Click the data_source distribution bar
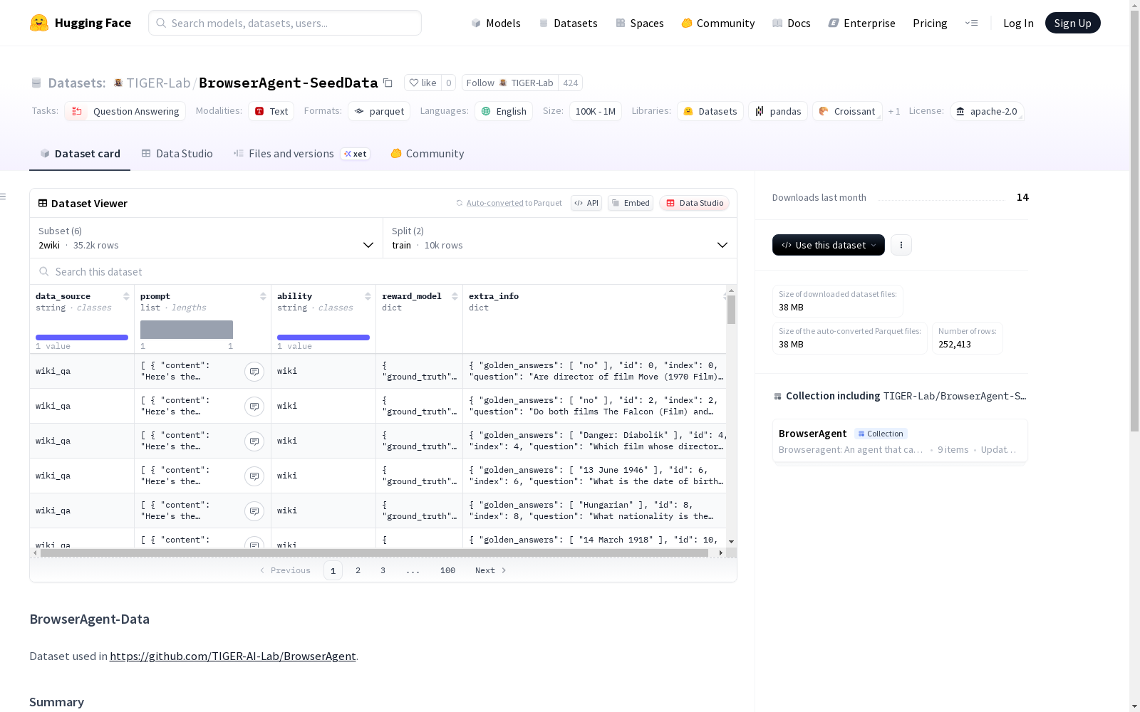The width and height of the screenshot is (1140, 712). [x=82, y=337]
